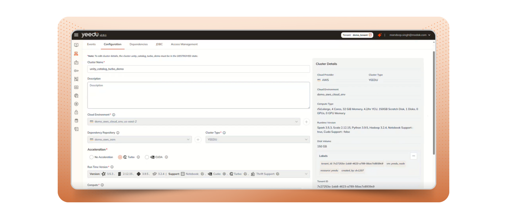
Task: Click the info icon next to Run Time Version
Action: (112, 167)
